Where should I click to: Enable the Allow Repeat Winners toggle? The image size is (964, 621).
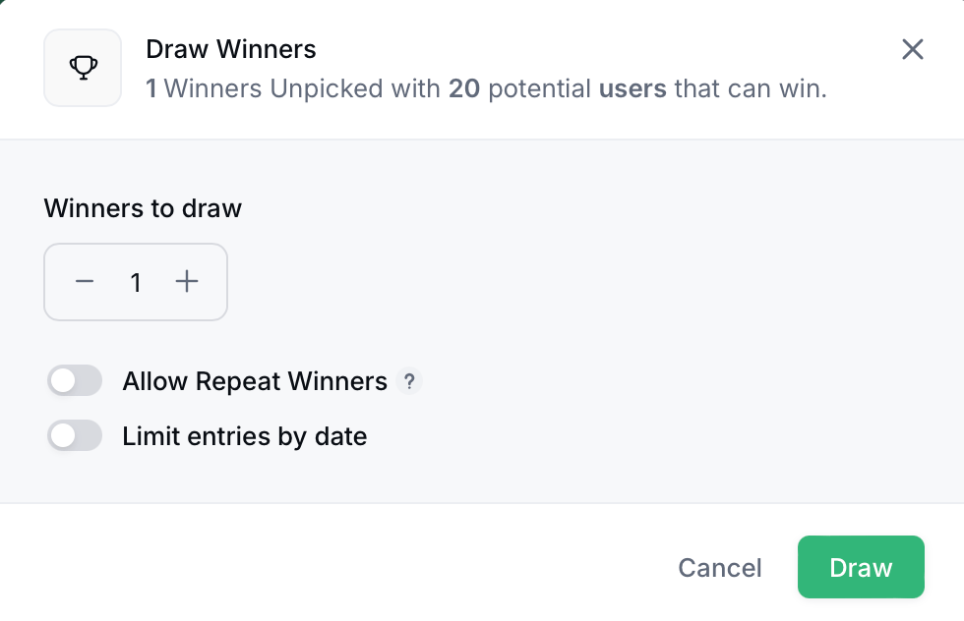[x=75, y=380]
